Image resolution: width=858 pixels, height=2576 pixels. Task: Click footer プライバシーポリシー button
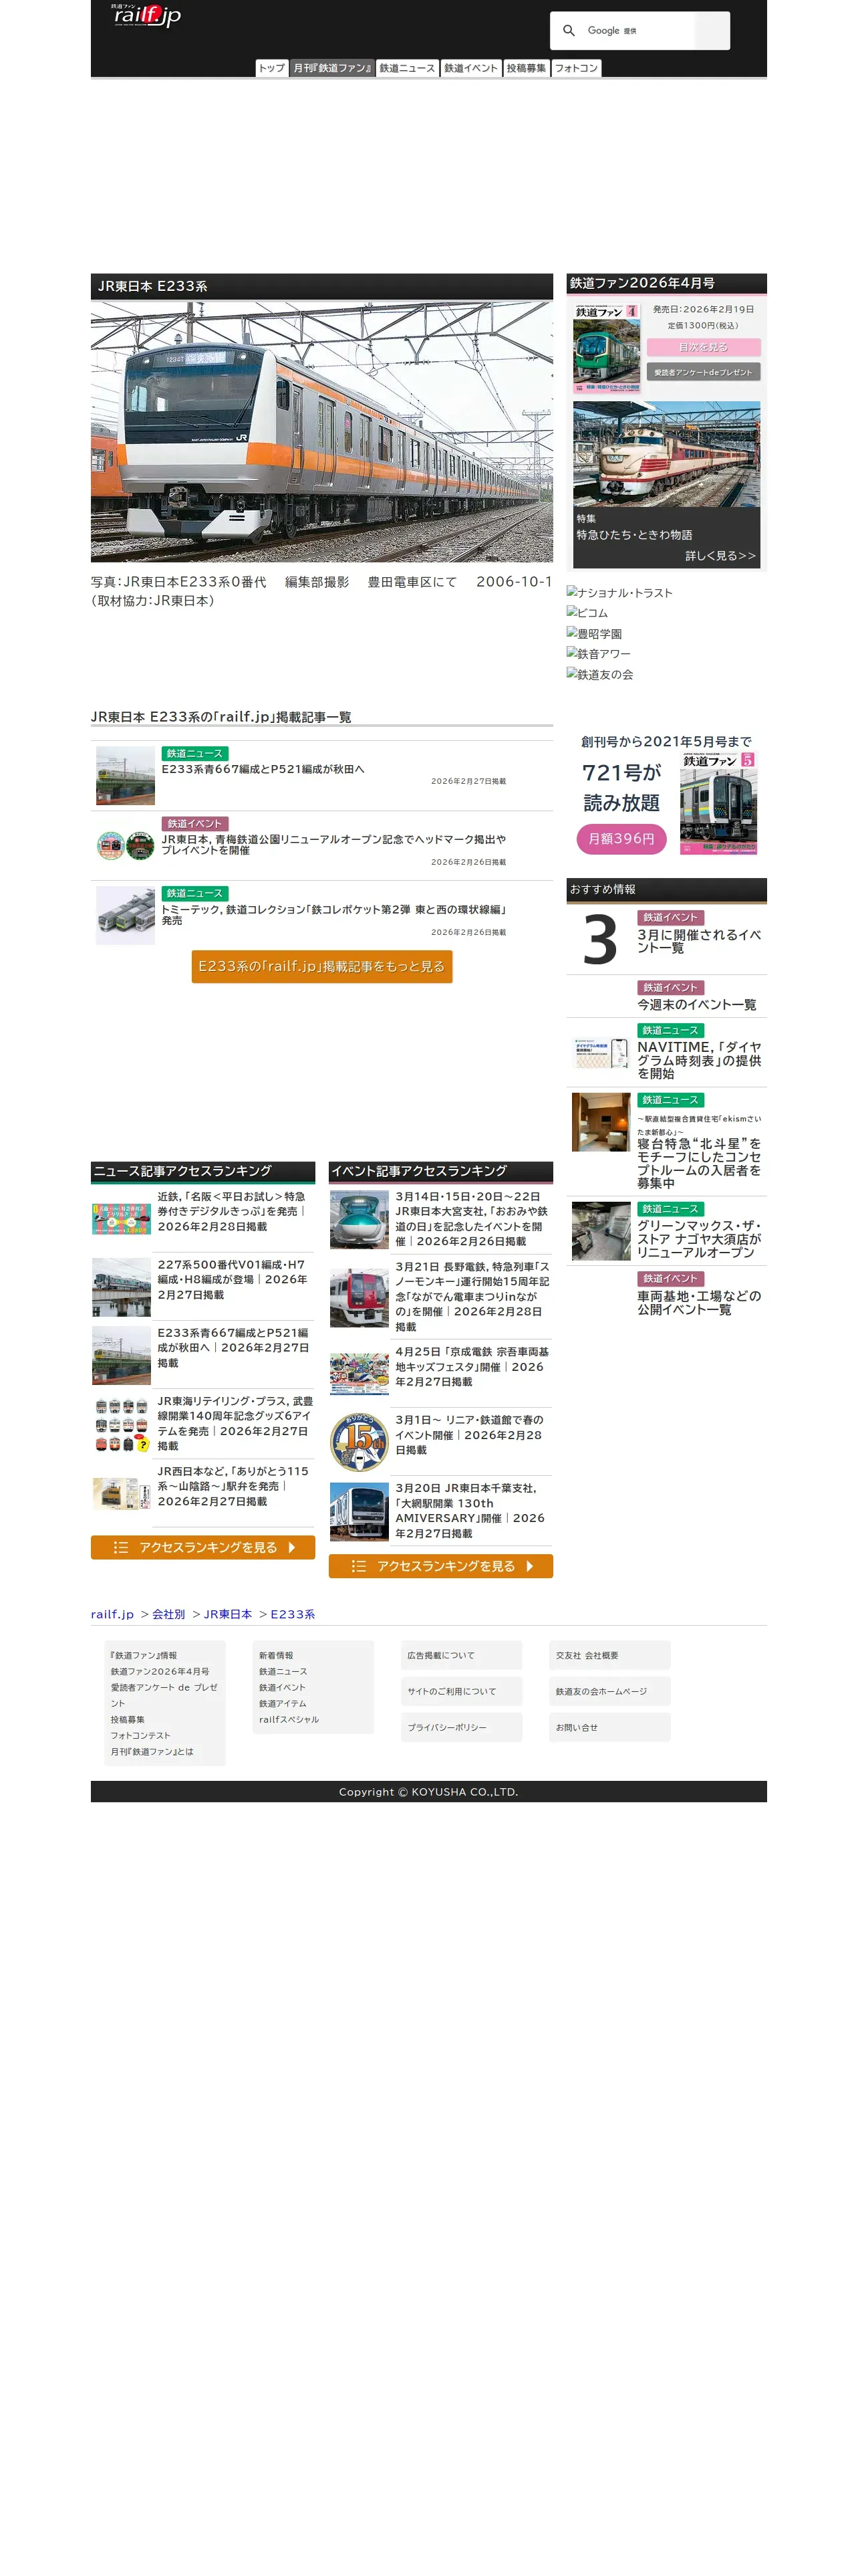[x=462, y=1727]
